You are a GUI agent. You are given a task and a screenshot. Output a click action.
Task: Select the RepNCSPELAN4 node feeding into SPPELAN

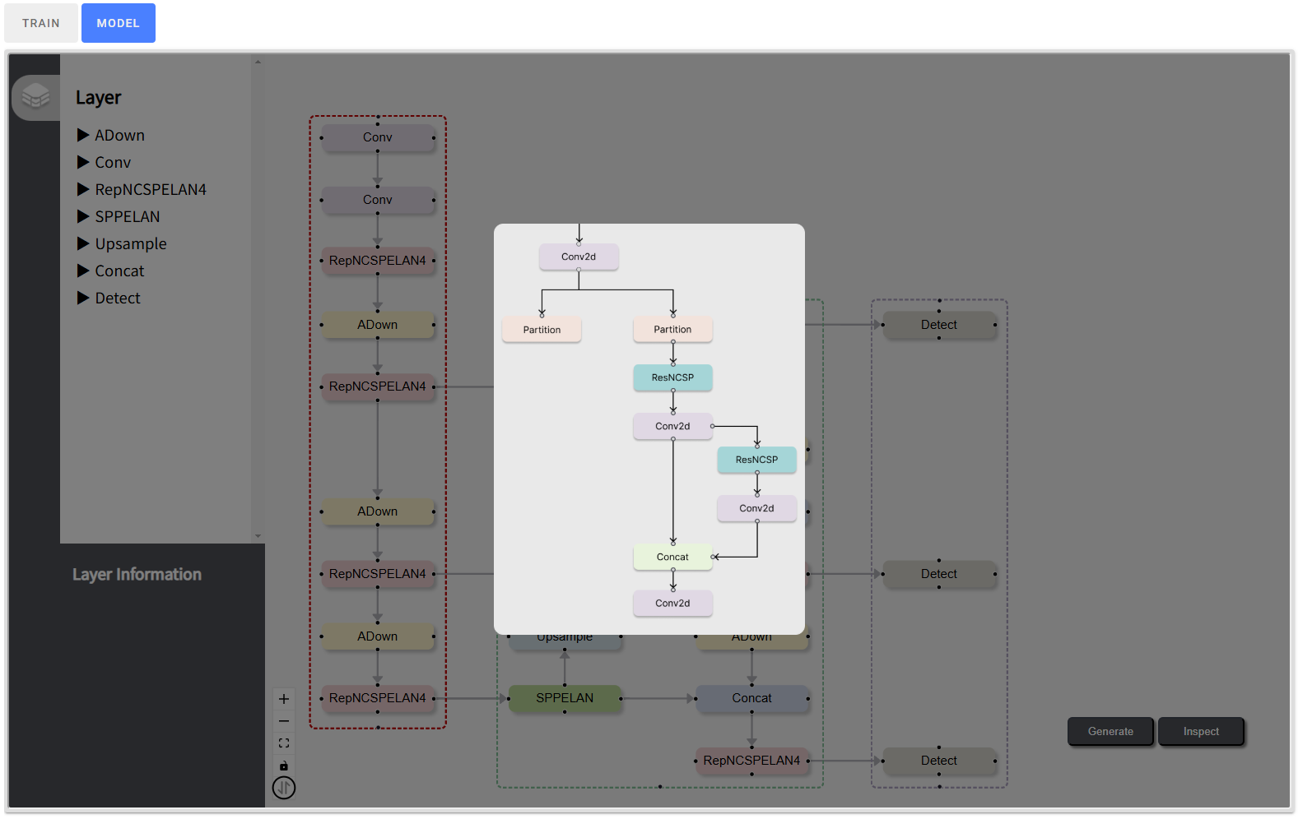(x=378, y=698)
